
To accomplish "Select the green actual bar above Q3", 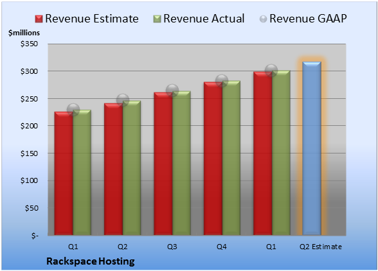I will 181,163.
